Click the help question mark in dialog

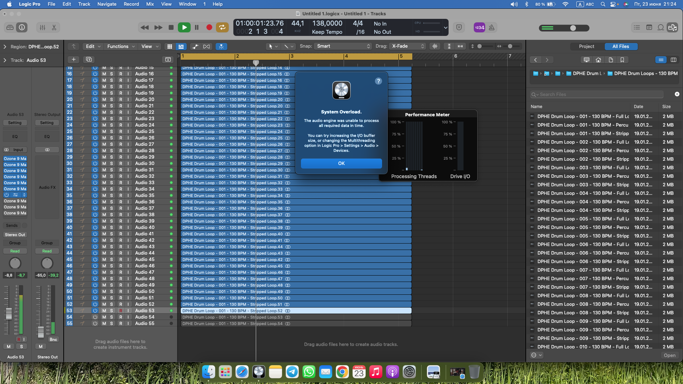[378, 81]
